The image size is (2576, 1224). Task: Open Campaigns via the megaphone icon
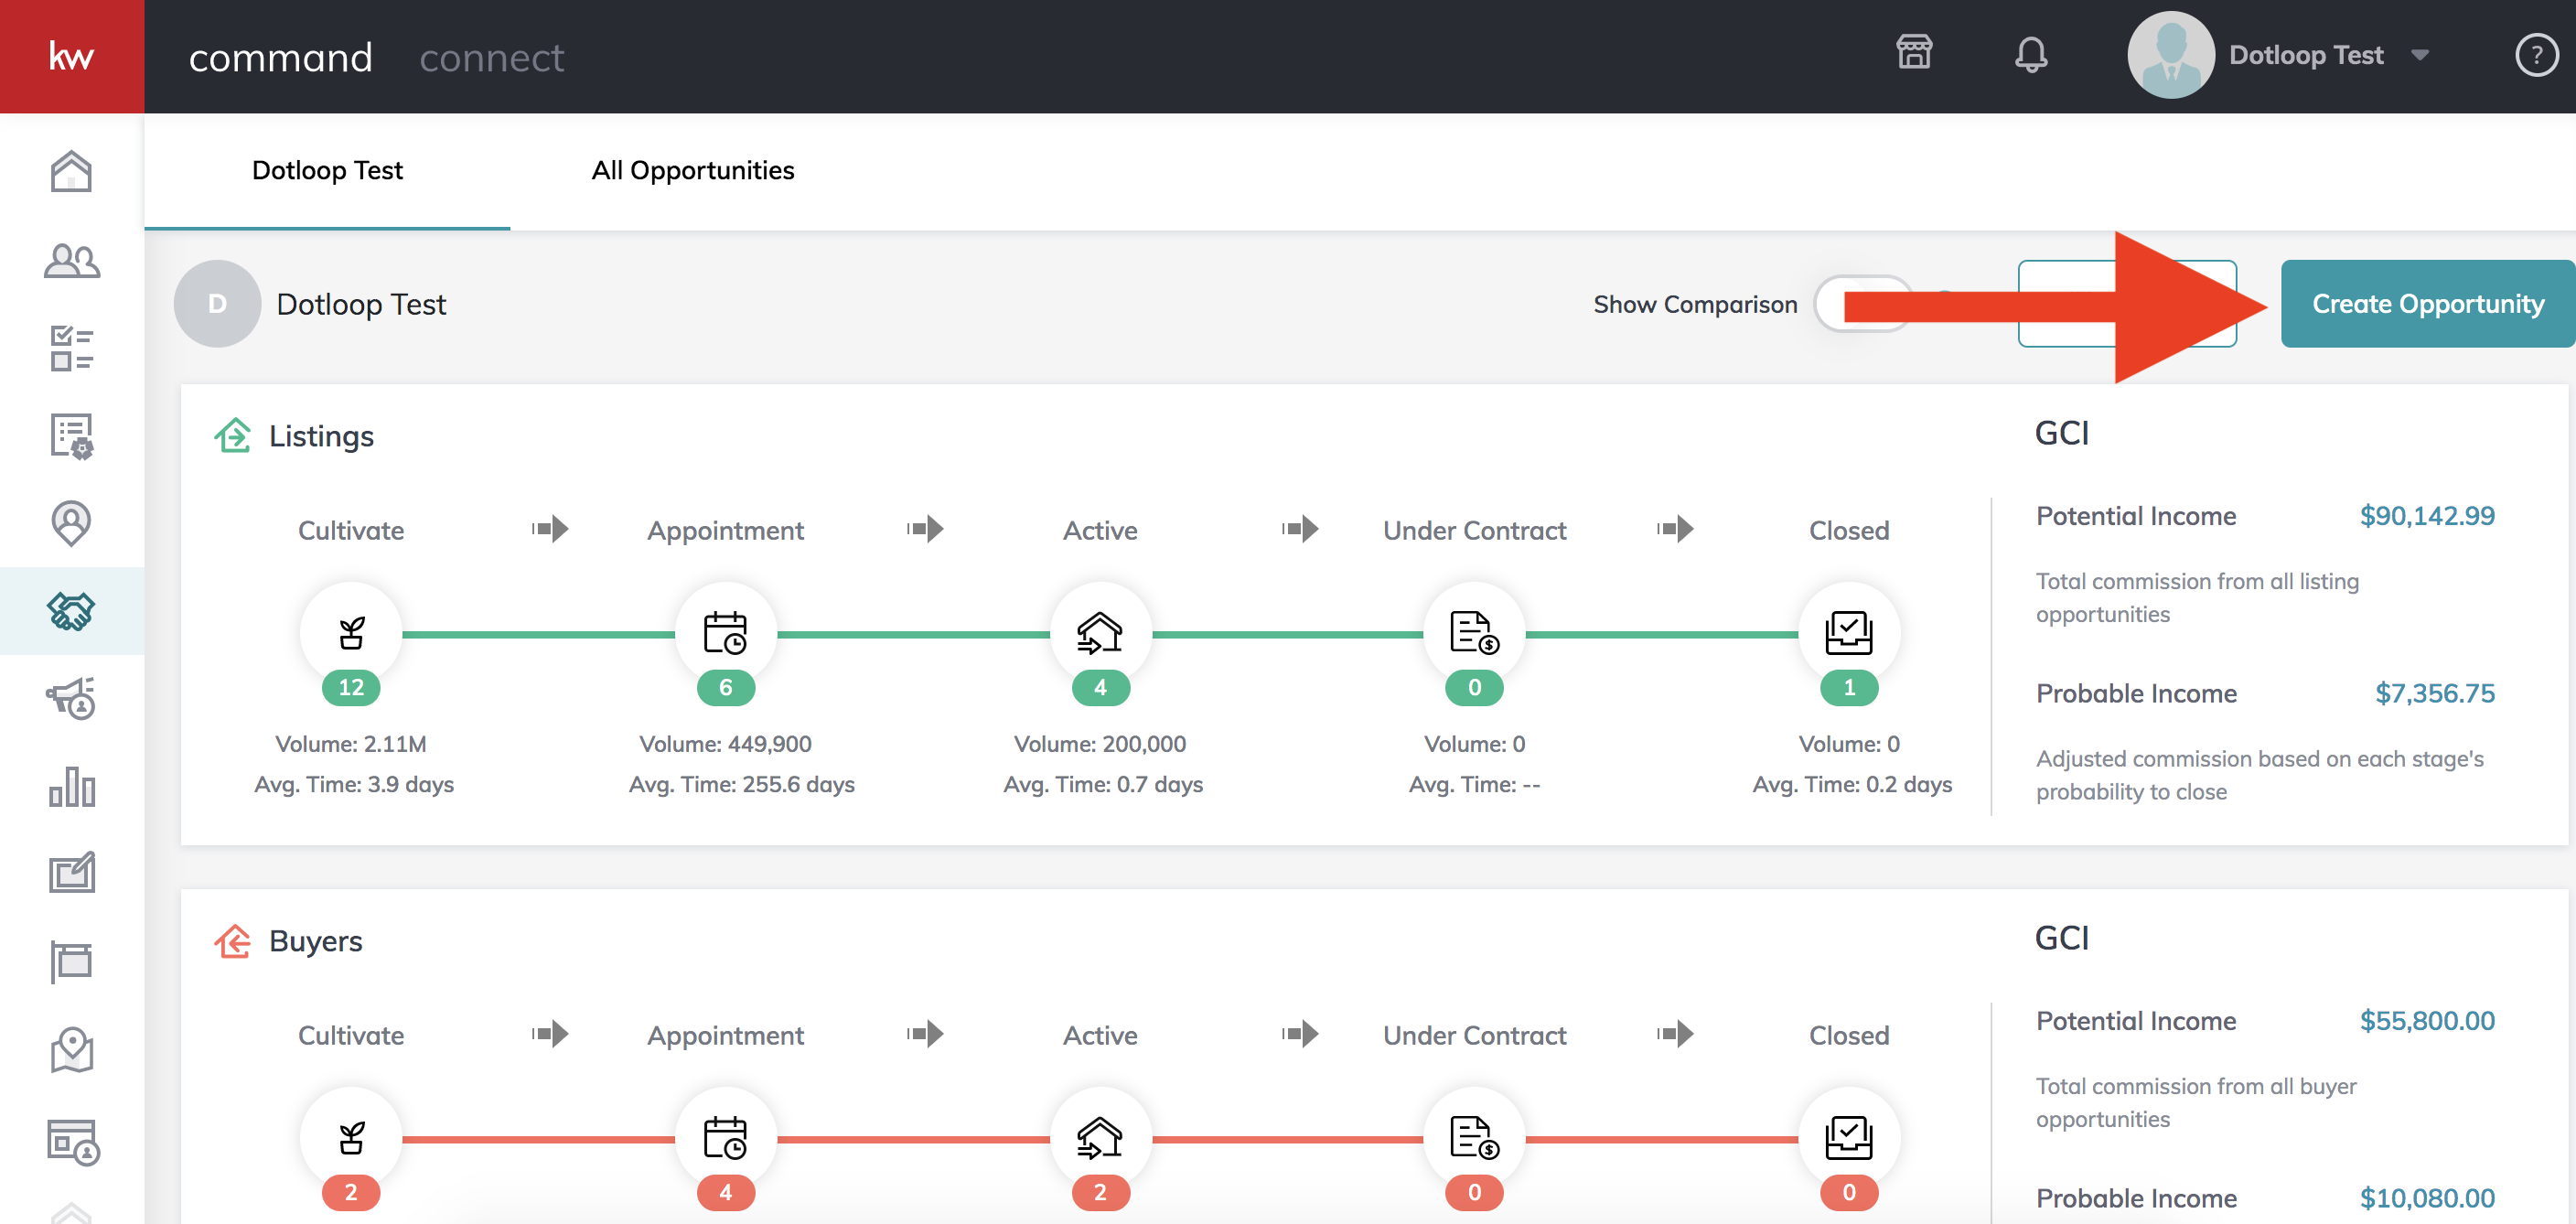(x=71, y=699)
